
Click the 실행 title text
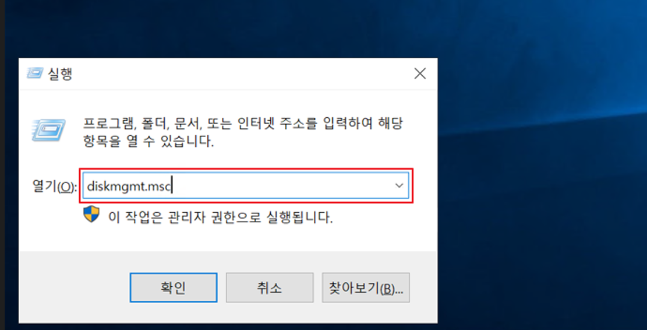[60, 74]
